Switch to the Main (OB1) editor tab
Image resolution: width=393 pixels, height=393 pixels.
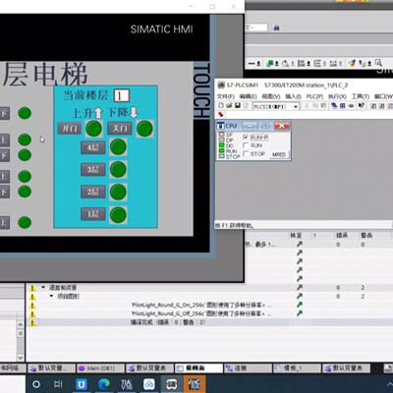pos(100,368)
